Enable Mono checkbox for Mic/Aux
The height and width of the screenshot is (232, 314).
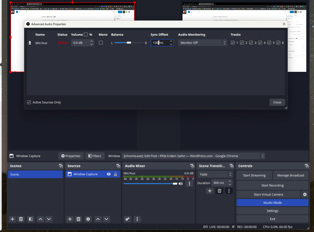pyautogui.click(x=101, y=43)
